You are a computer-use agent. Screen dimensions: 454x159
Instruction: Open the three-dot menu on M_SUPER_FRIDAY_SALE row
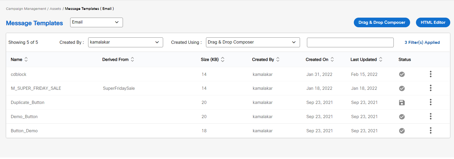click(x=430, y=88)
